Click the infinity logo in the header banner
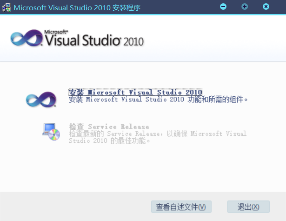Image resolution: width=286 pixels, height=221 pixels. pyautogui.click(x=26, y=40)
